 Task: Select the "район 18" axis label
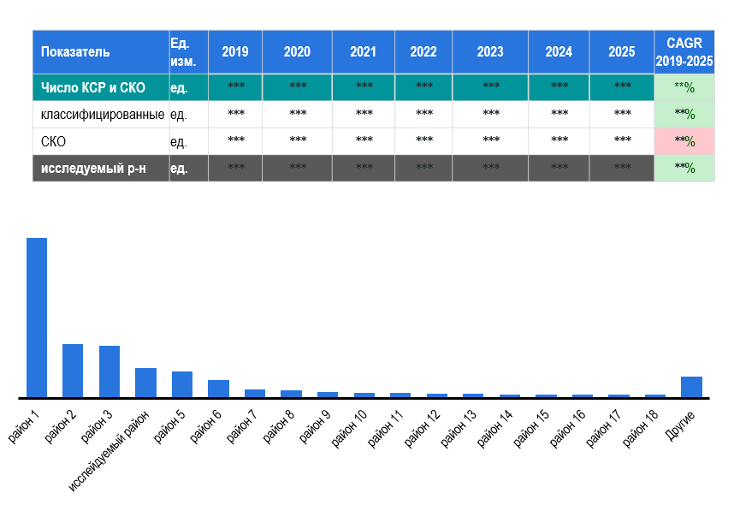click(x=640, y=429)
